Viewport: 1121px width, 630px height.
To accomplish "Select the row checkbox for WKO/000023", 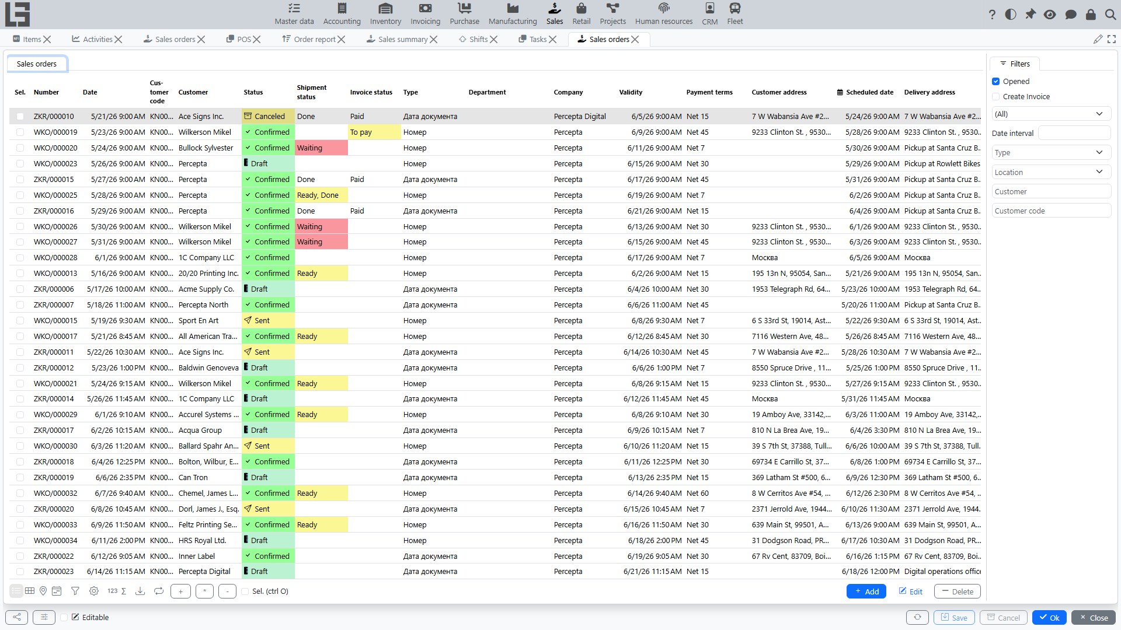I will pyautogui.click(x=20, y=163).
